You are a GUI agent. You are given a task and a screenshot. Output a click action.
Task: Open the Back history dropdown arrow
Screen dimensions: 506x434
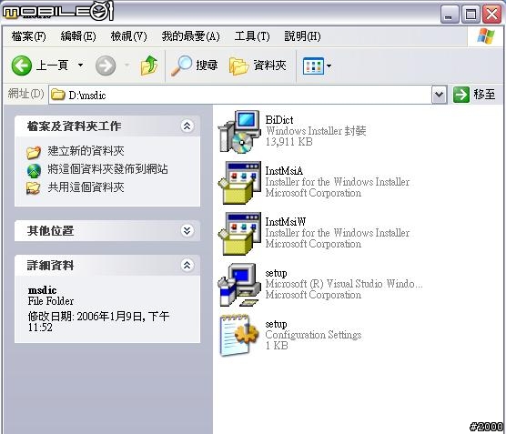click(x=80, y=66)
